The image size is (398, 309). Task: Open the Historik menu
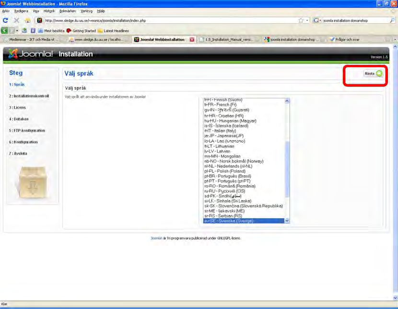[x=49, y=11]
